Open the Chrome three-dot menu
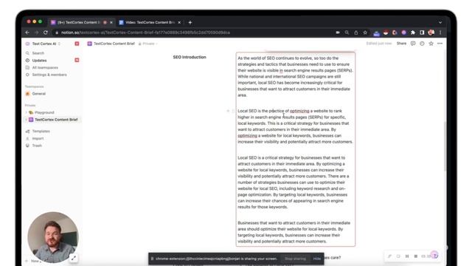The image size is (472, 266). click(x=440, y=33)
